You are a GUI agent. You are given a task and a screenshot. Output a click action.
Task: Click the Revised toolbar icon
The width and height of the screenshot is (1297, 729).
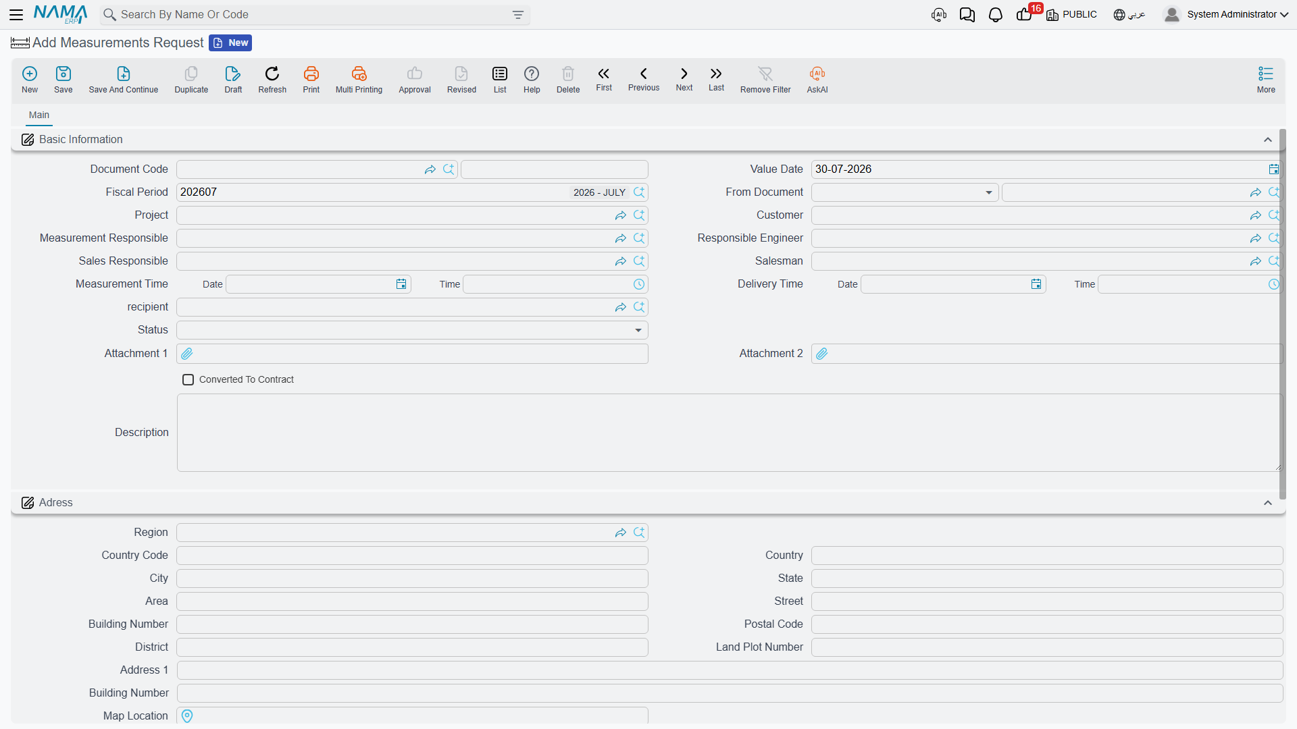(x=461, y=79)
